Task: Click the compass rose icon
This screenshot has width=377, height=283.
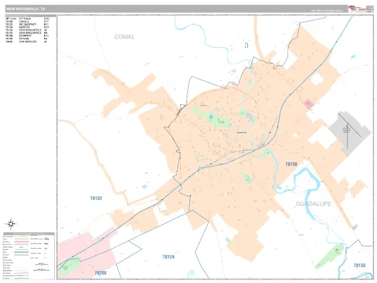Action: [x=11, y=224]
